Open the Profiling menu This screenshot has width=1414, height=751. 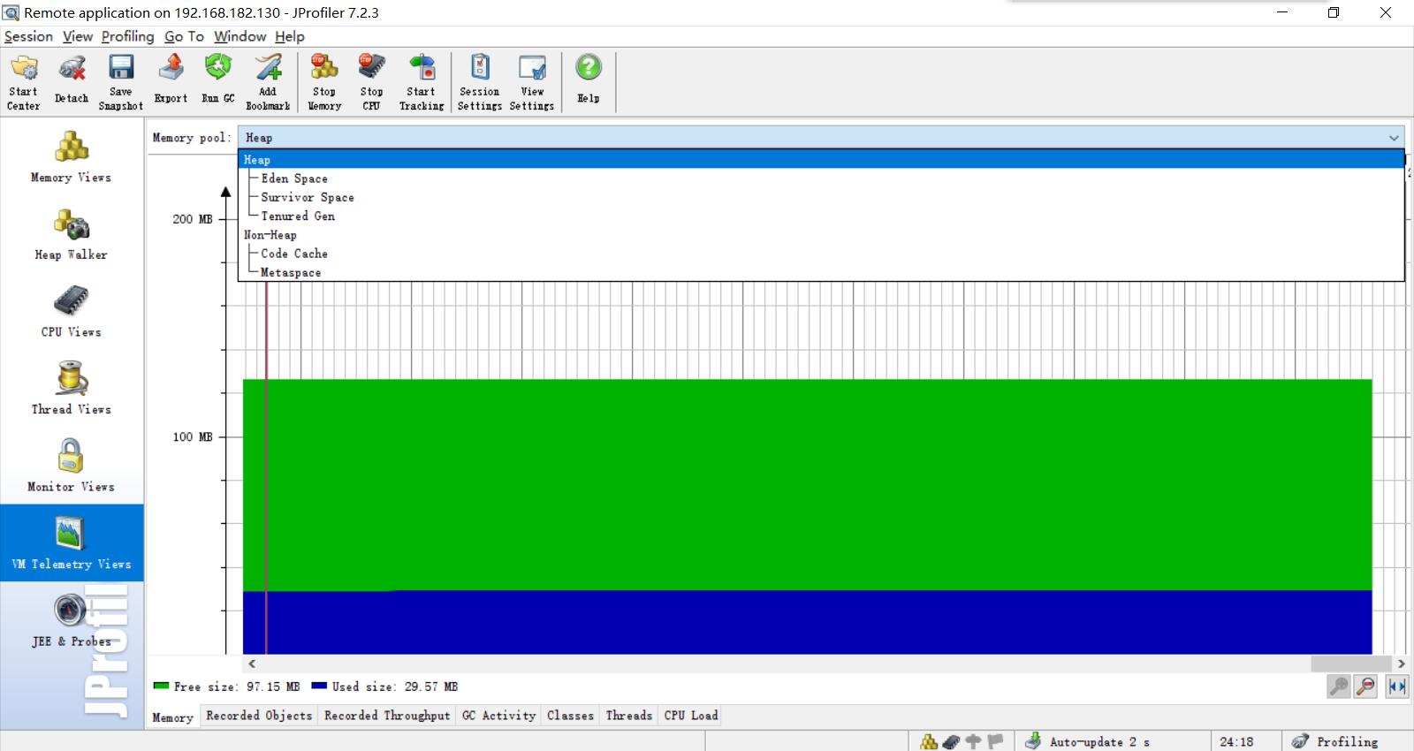click(x=127, y=36)
